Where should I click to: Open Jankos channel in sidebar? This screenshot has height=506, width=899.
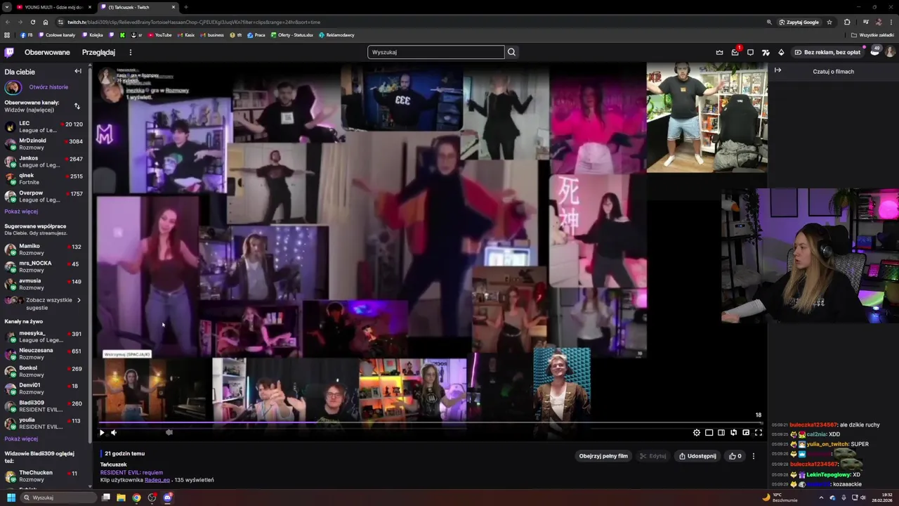click(44, 162)
